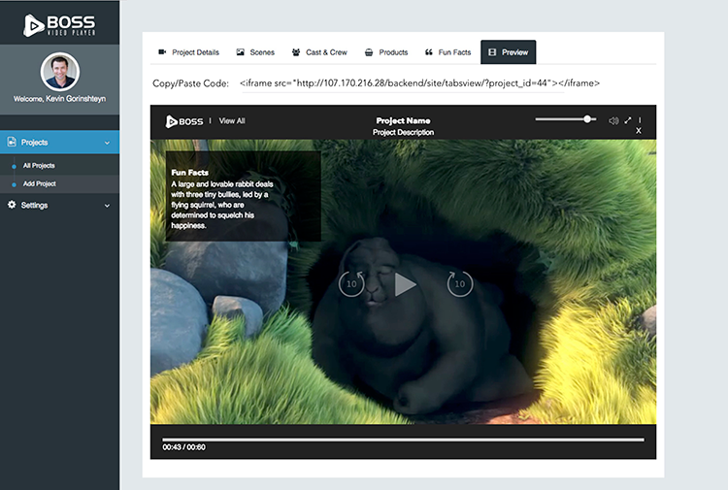Open the Project Details tab
This screenshot has width=728, height=490.
(188, 52)
